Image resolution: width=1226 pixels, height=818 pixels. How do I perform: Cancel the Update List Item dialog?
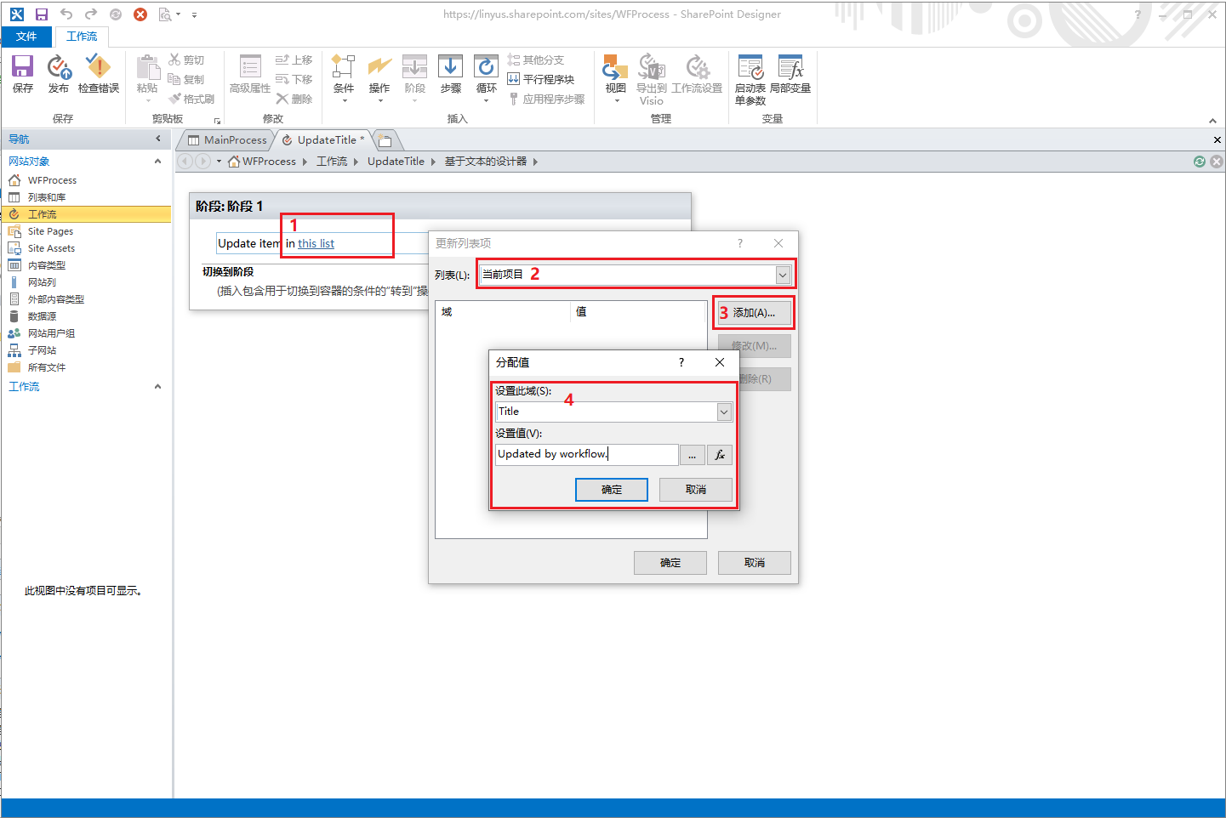click(755, 563)
